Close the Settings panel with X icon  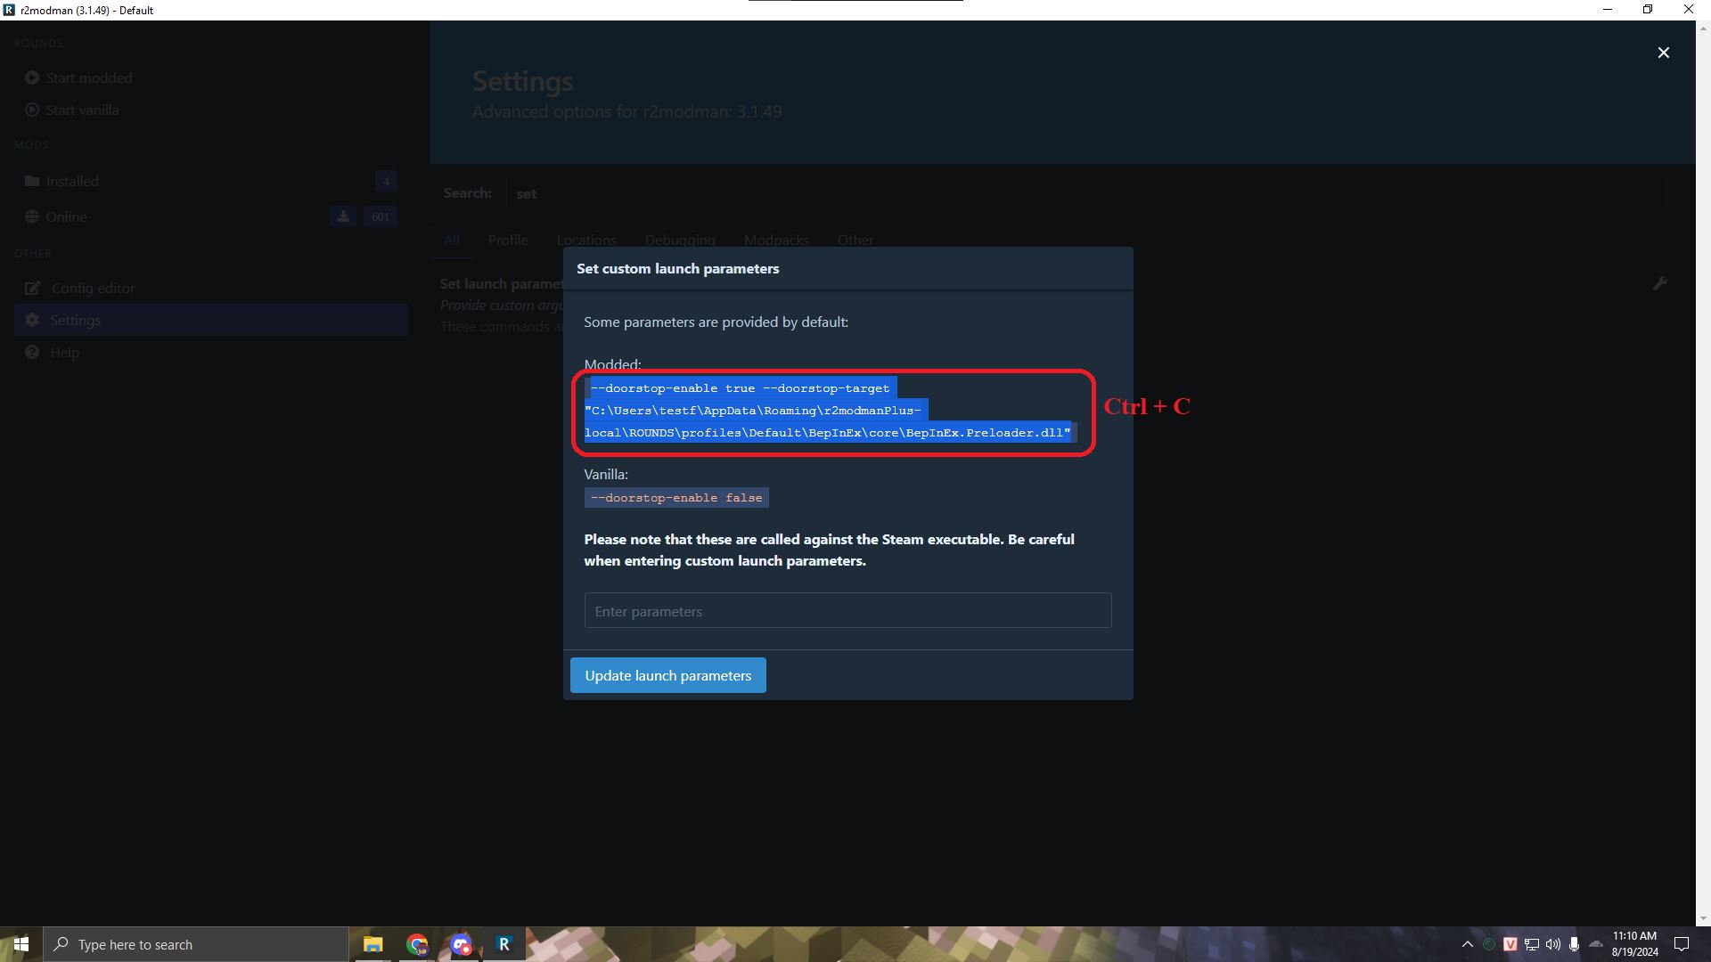[x=1663, y=53]
